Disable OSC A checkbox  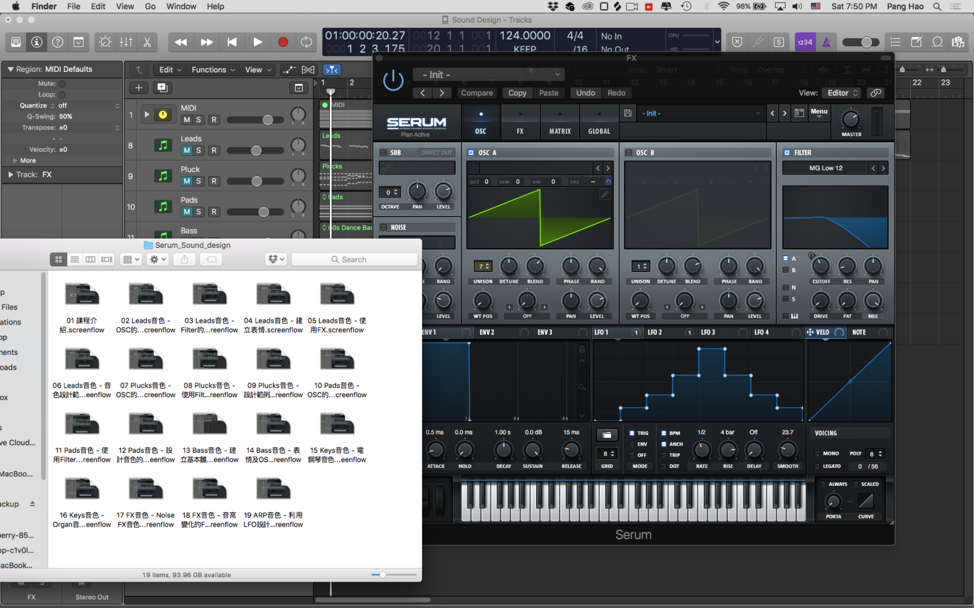(471, 153)
